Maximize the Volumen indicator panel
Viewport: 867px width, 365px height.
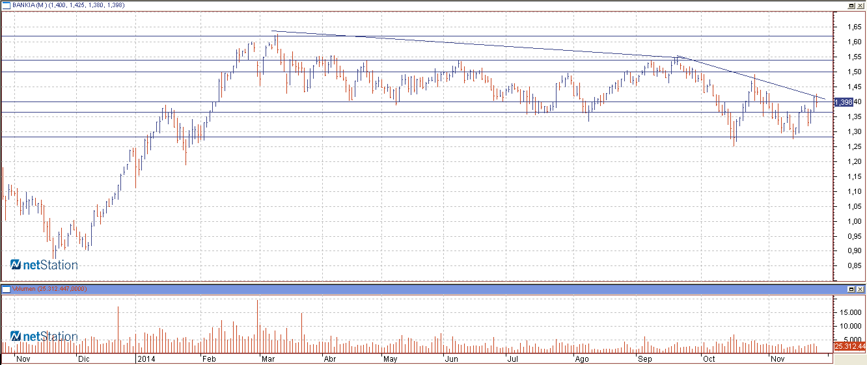pyautogui.click(x=851, y=288)
